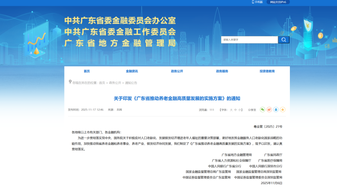Viewport: 337px width, 190px height.
Task: Click the location pin breadcrumb icon
Action: pyautogui.click(x=70, y=82)
